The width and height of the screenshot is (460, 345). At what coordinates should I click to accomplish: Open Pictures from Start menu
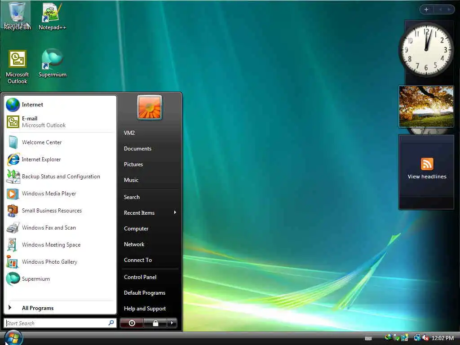[133, 164]
